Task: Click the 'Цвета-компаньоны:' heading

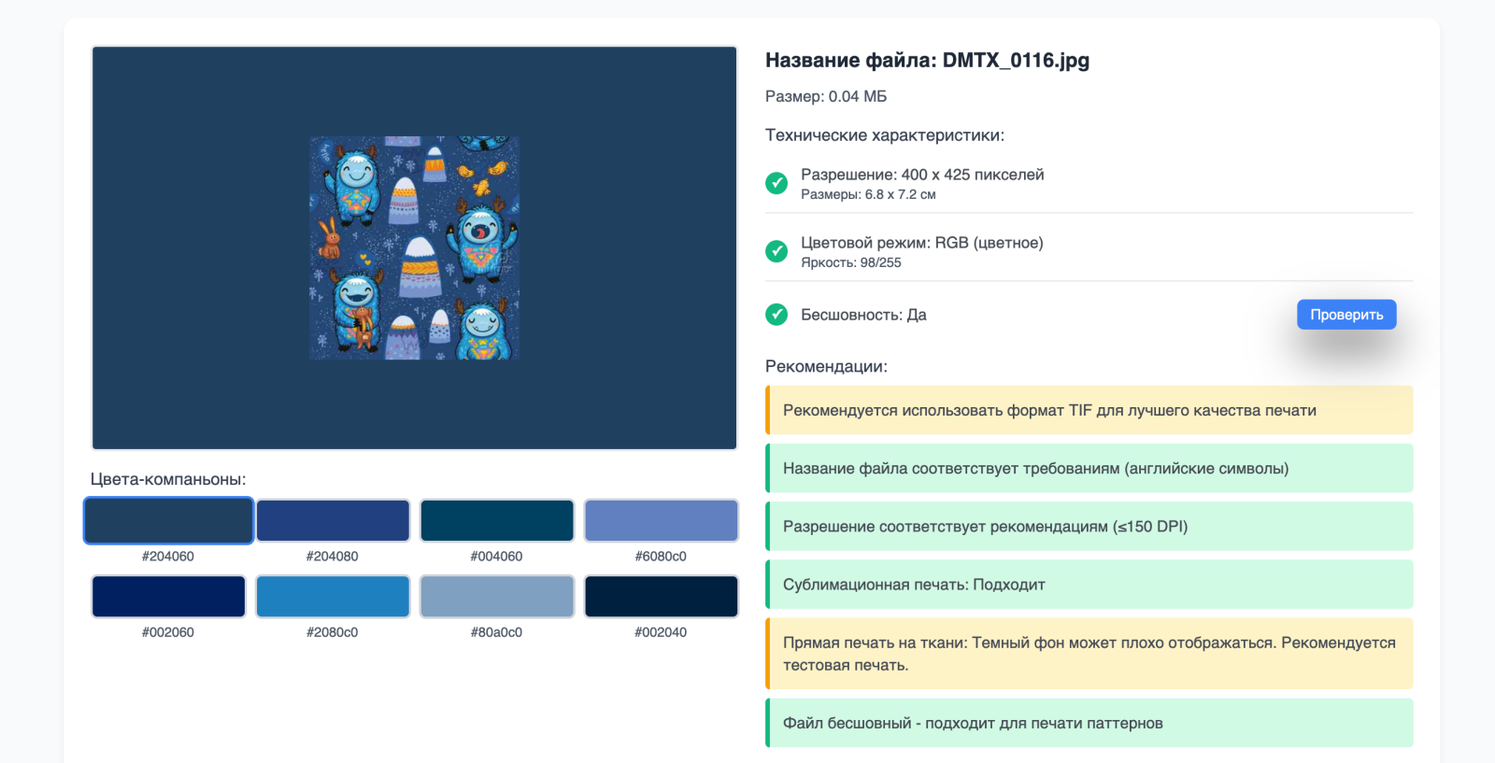Action: tap(168, 479)
